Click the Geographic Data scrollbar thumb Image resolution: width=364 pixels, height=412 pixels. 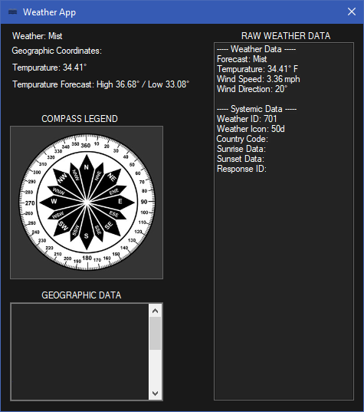155,333
